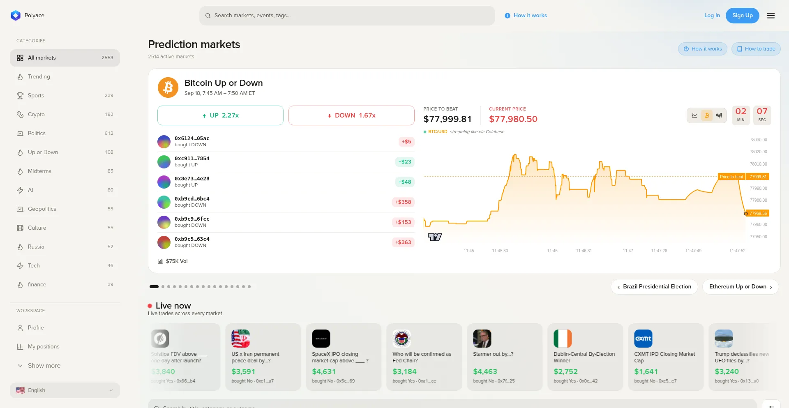Click the 0xb9c5...63c4 trader avatar
This screenshot has width=789, height=408.
pyautogui.click(x=164, y=242)
